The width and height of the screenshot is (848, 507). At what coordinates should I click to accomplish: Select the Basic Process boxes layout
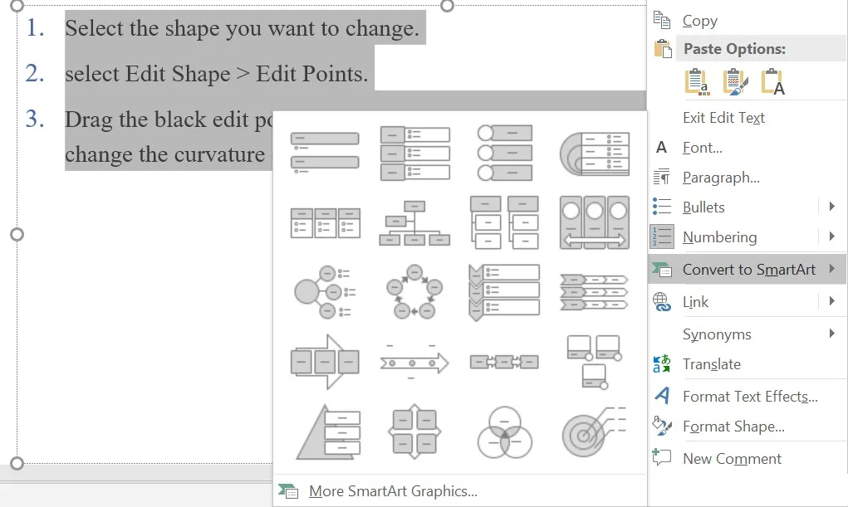tap(505, 362)
